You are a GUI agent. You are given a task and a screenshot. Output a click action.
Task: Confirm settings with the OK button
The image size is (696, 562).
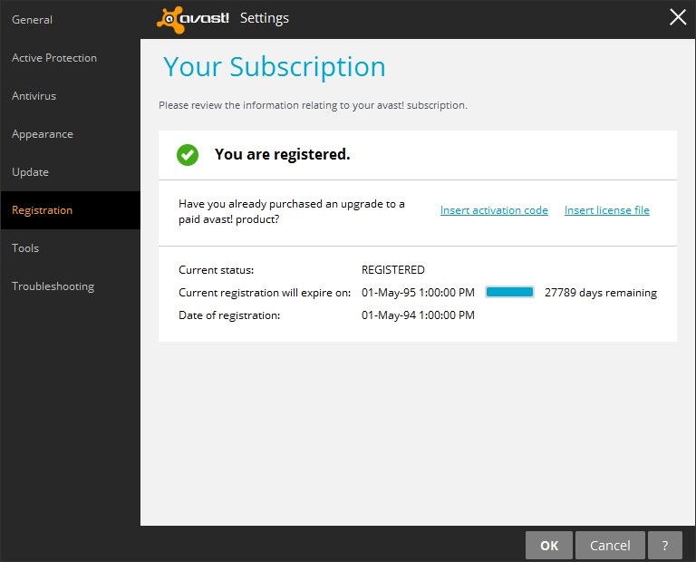pos(549,545)
